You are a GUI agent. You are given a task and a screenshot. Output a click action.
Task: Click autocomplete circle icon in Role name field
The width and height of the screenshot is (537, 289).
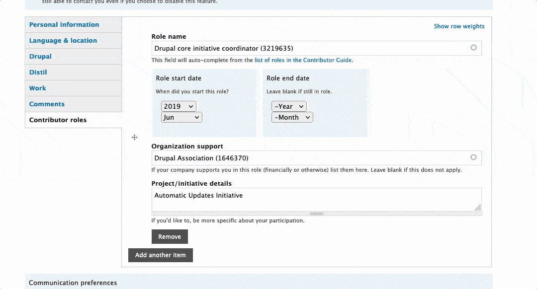tap(473, 48)
